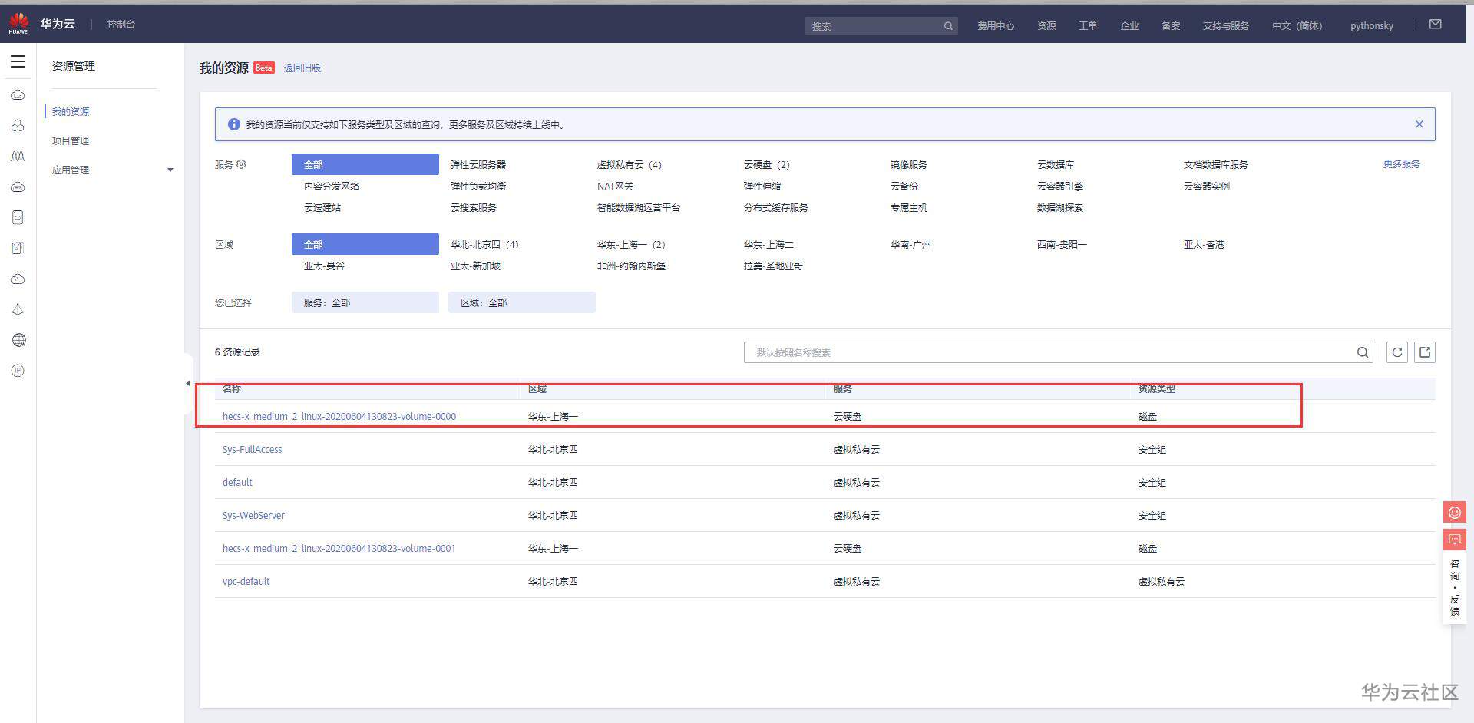Open the service settings gear icon
The image size is (1474, 723).
point(241,164)
